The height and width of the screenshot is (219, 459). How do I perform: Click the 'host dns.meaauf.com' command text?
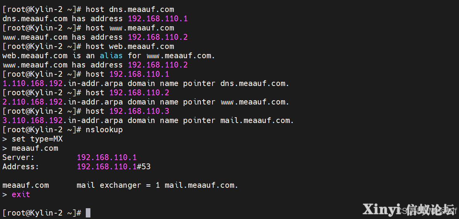tap(130, 10)
